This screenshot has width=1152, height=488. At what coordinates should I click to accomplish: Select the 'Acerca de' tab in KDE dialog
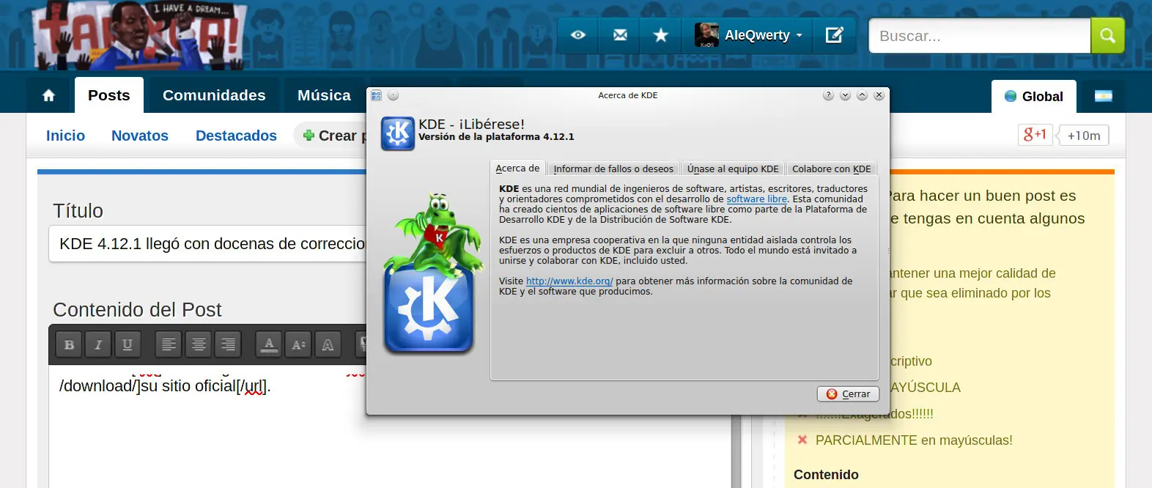pyautogui.click(x=517, y=169)
